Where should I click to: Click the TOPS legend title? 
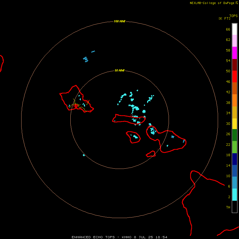pyautogui.click(x=233, y=16)
